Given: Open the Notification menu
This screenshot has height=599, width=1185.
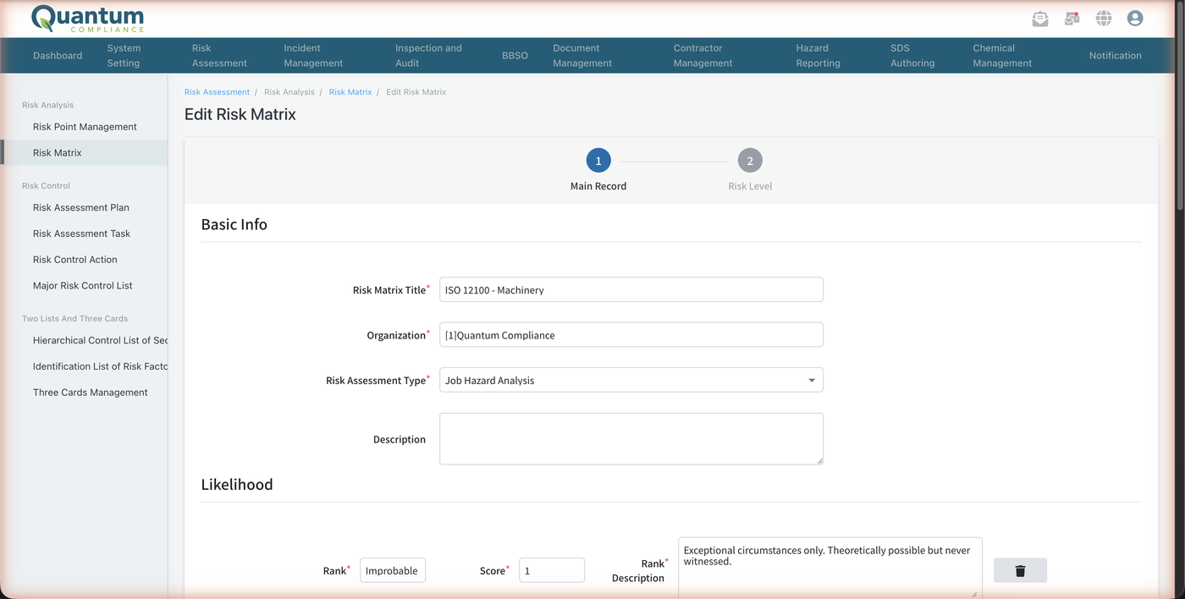Looking at the screenshot, I should [1115, 56].
